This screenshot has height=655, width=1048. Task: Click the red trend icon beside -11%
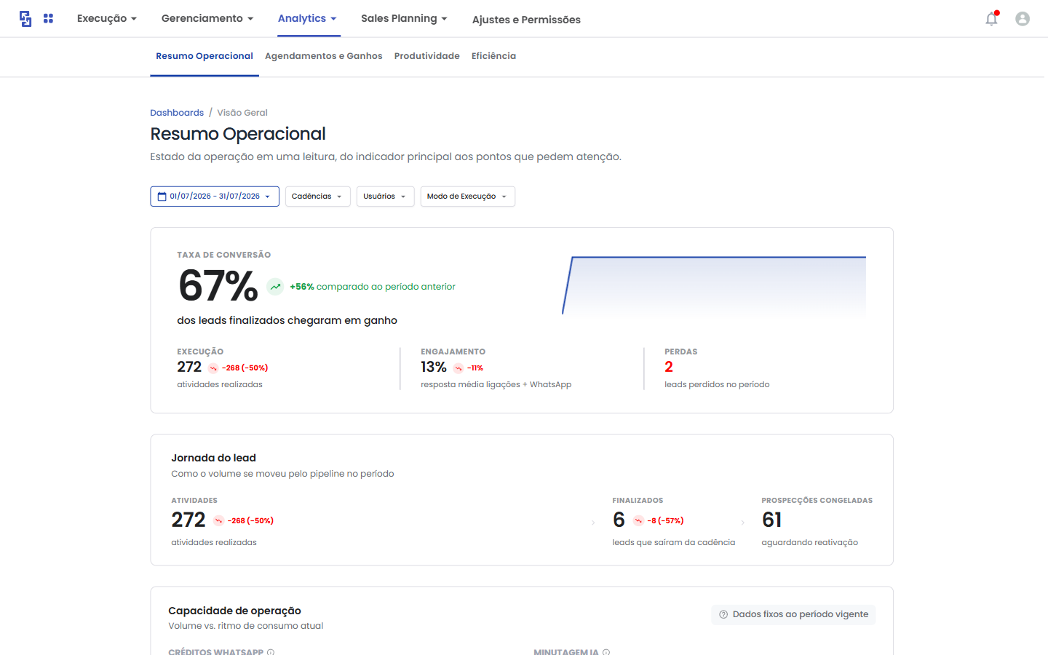458,368
